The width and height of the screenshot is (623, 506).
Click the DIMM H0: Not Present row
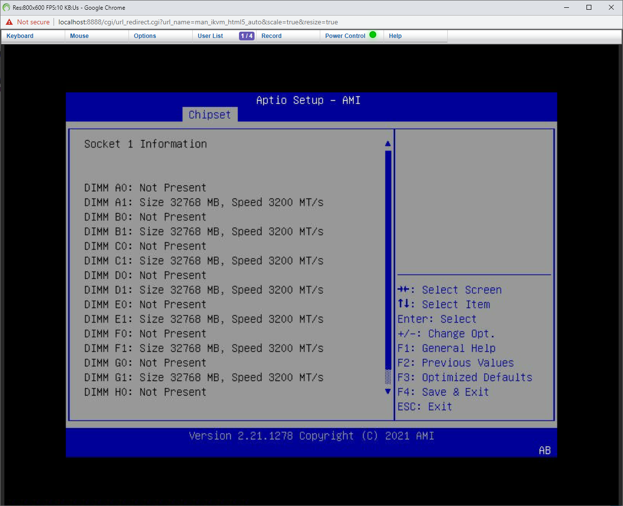click(145, 392)
